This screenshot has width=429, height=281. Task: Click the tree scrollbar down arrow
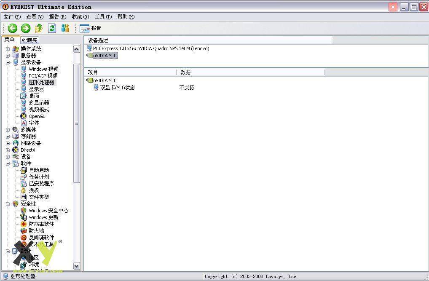tap(77, 266)
